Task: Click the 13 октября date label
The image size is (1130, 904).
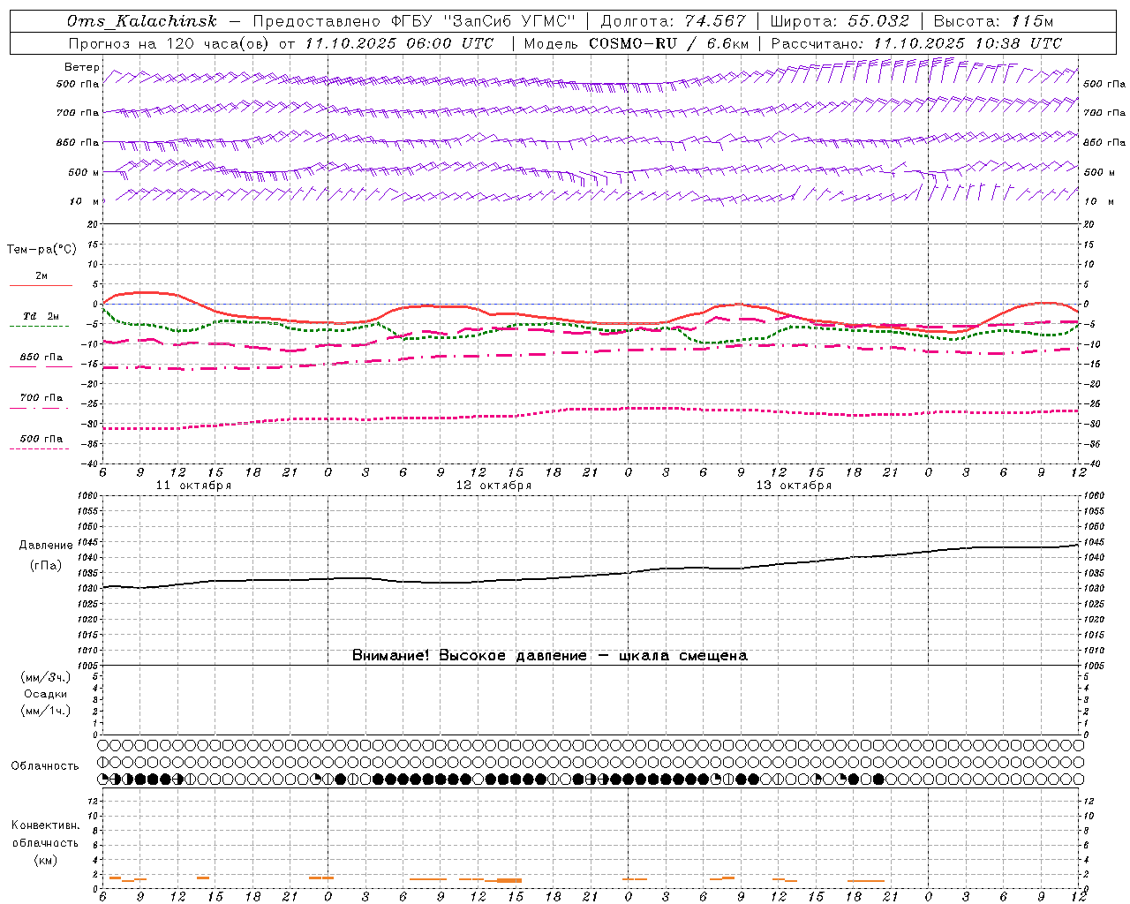Action: (794, 486)
